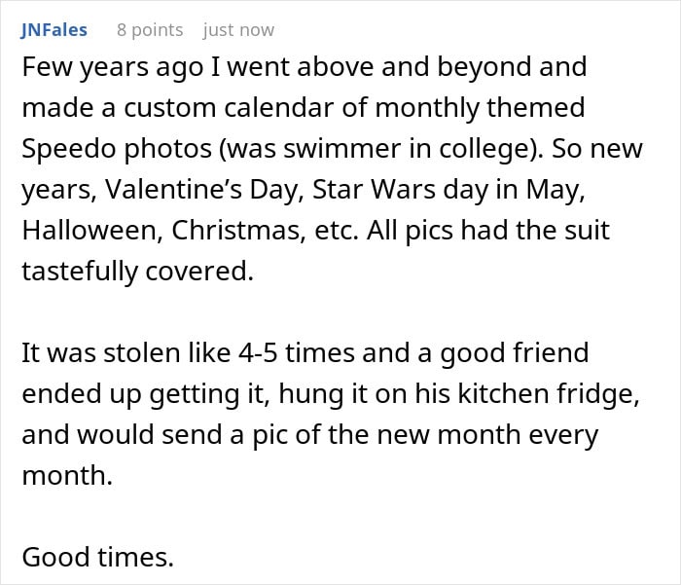Viewport: 681px width, 585px height.
Task: Click the word 'Speedo' in the comment
Action: pyautogui.click(x=66, y=149)
